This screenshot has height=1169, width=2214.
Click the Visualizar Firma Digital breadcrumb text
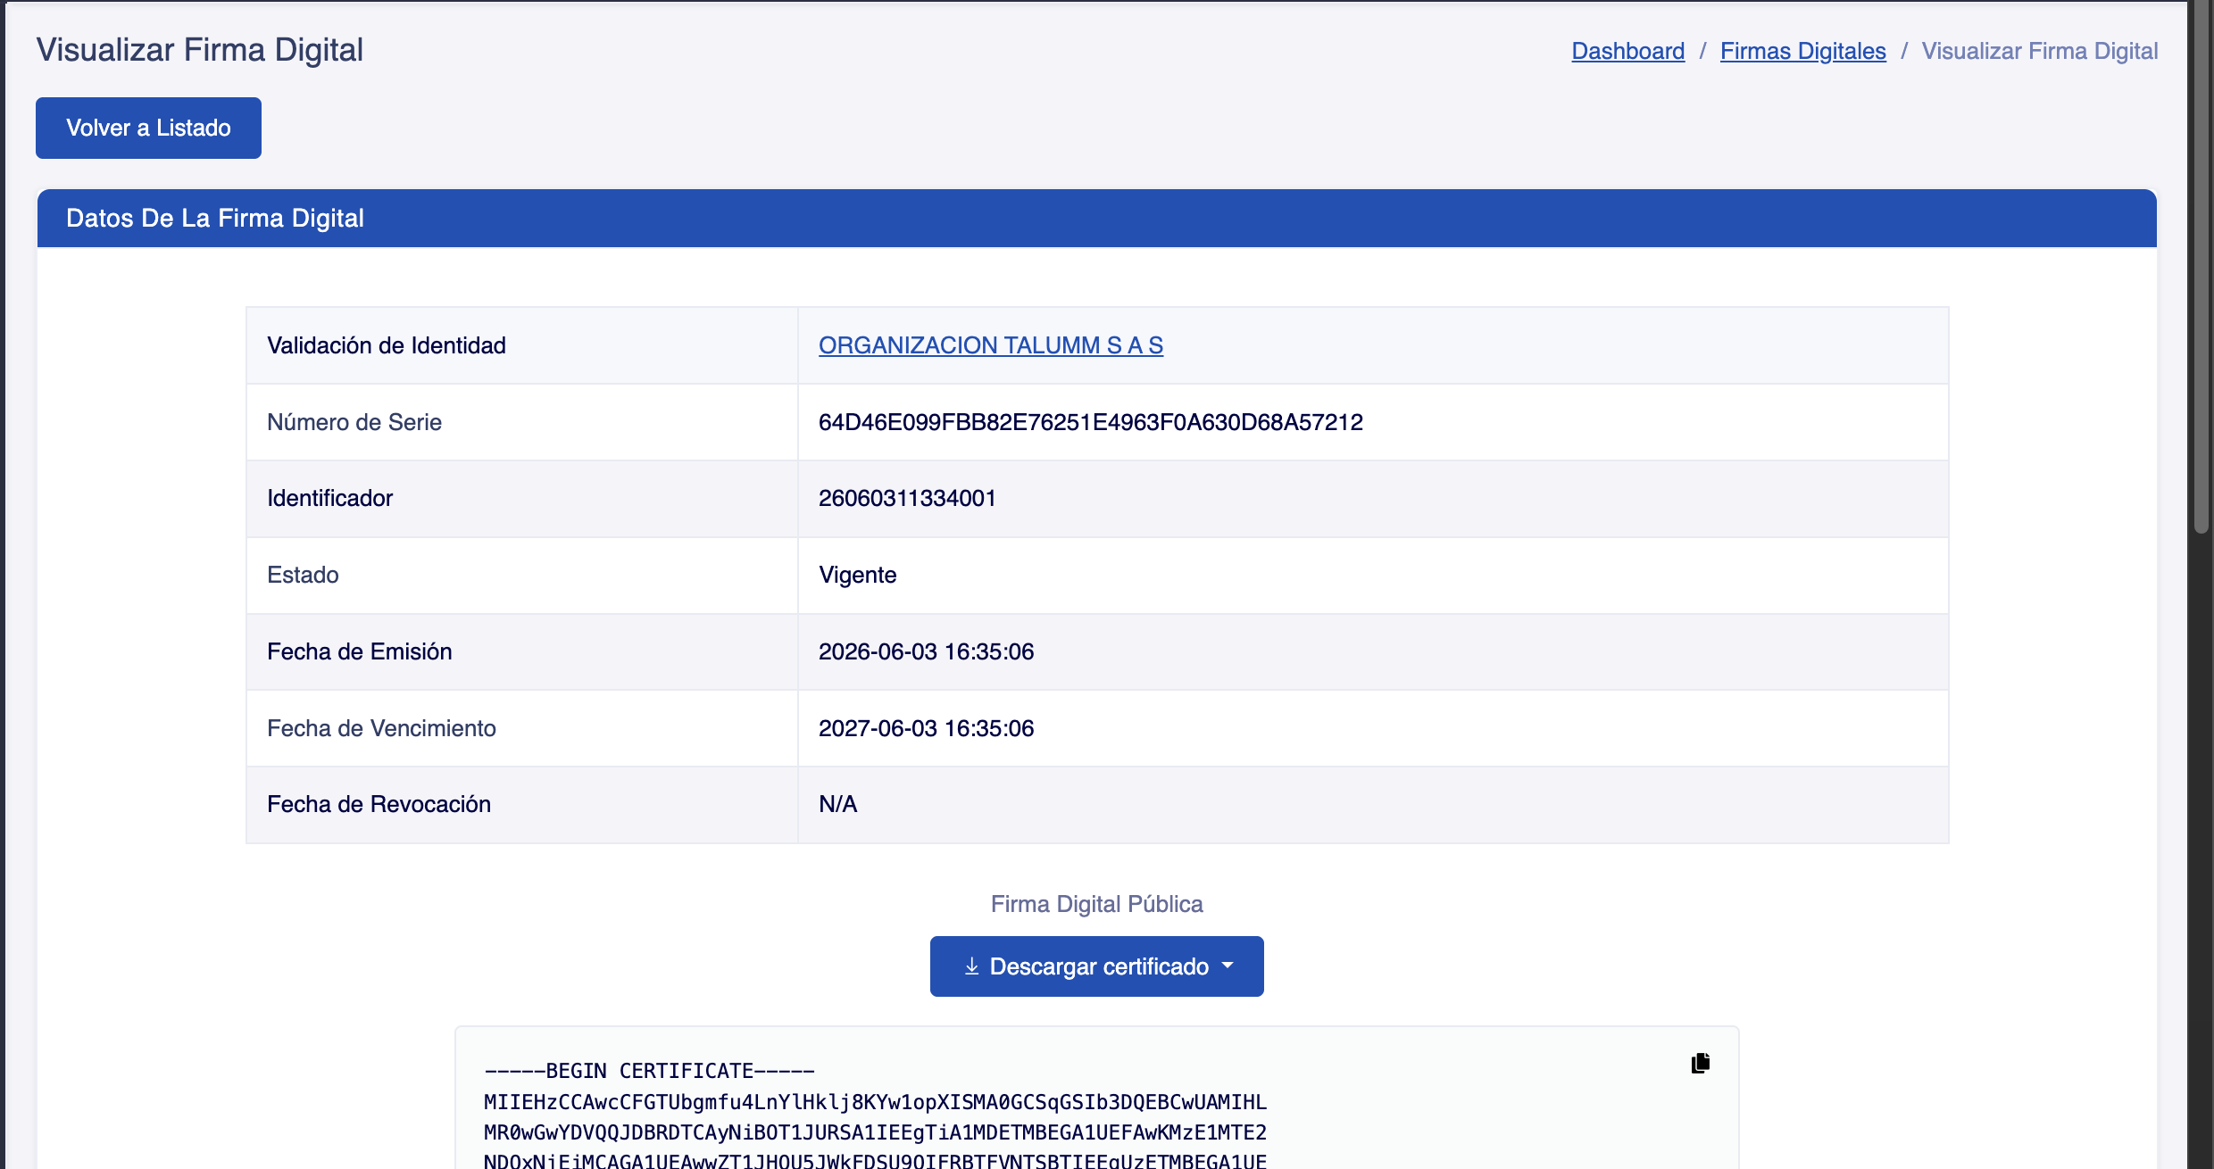(2040, 51)
